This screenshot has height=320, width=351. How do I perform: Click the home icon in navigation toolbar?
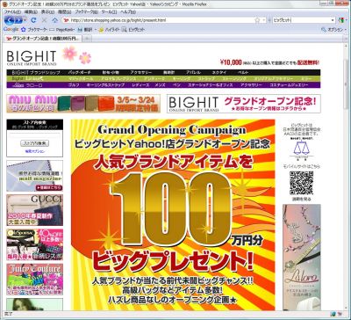[x=54, y=20]
